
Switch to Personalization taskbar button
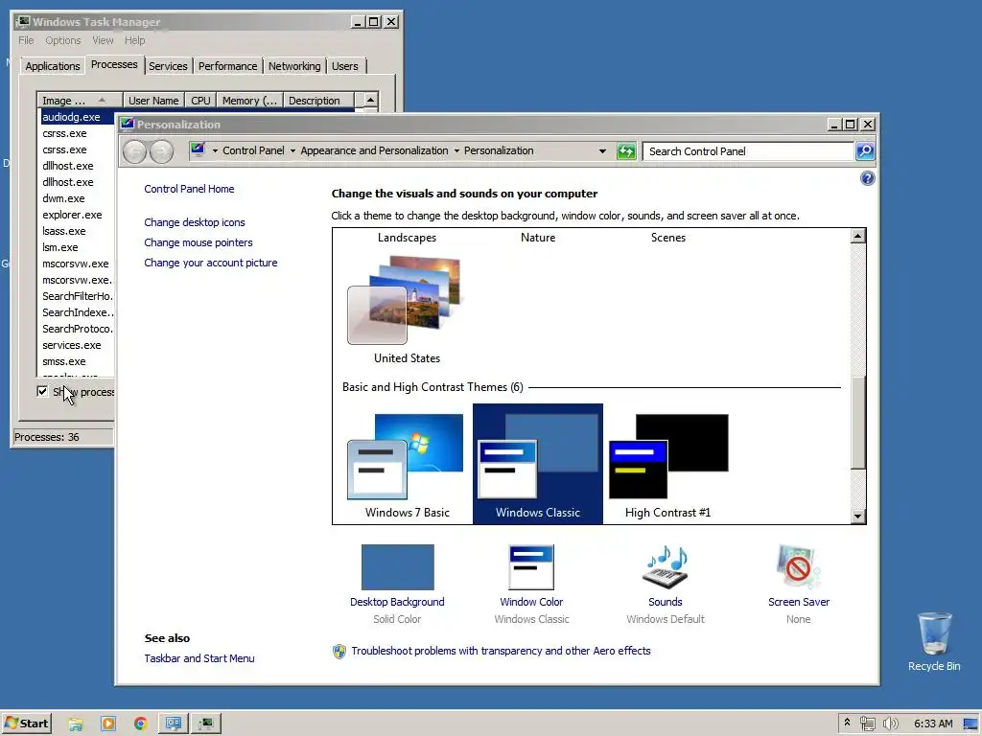(x=173, y=724)
